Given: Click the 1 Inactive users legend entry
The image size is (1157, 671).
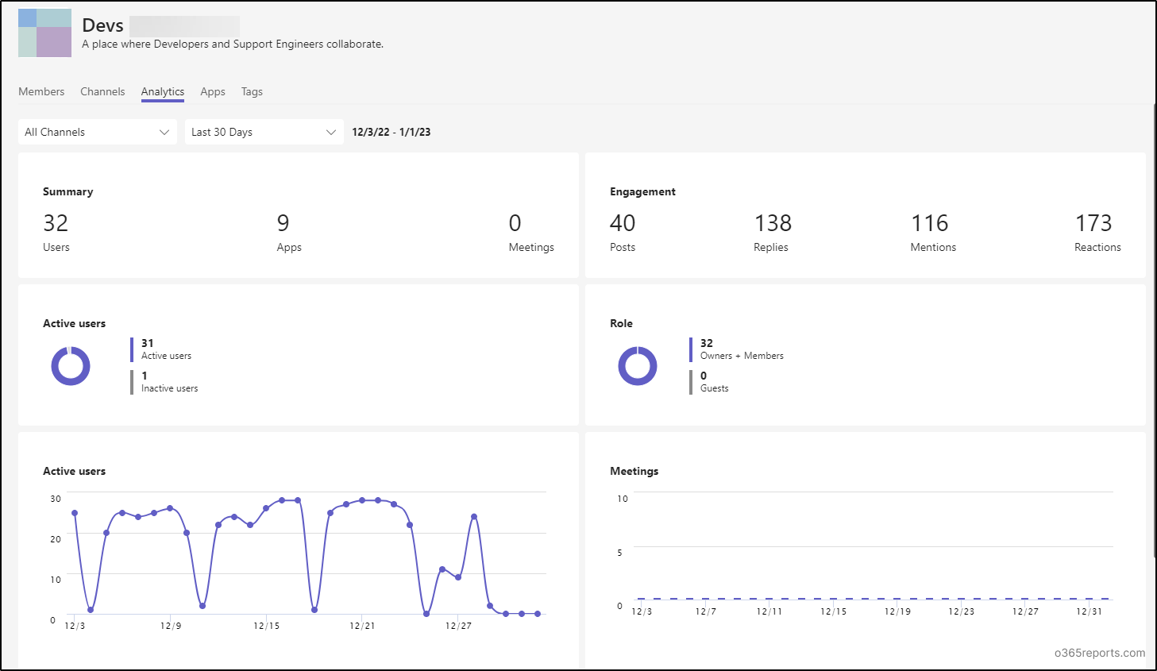Looking at the screenshot, I should click(x=164, y=382).
